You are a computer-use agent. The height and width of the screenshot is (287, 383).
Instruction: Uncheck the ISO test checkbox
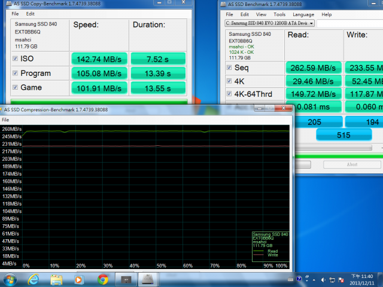pos(15,59)
